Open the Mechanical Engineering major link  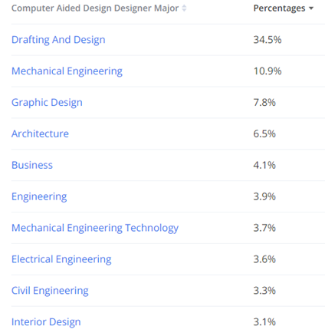coord(67,71)
